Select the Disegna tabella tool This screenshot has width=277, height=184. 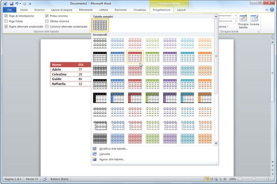click(x=243, y=22)
